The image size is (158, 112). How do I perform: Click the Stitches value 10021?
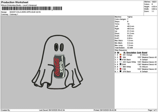(x=154, y=2)
